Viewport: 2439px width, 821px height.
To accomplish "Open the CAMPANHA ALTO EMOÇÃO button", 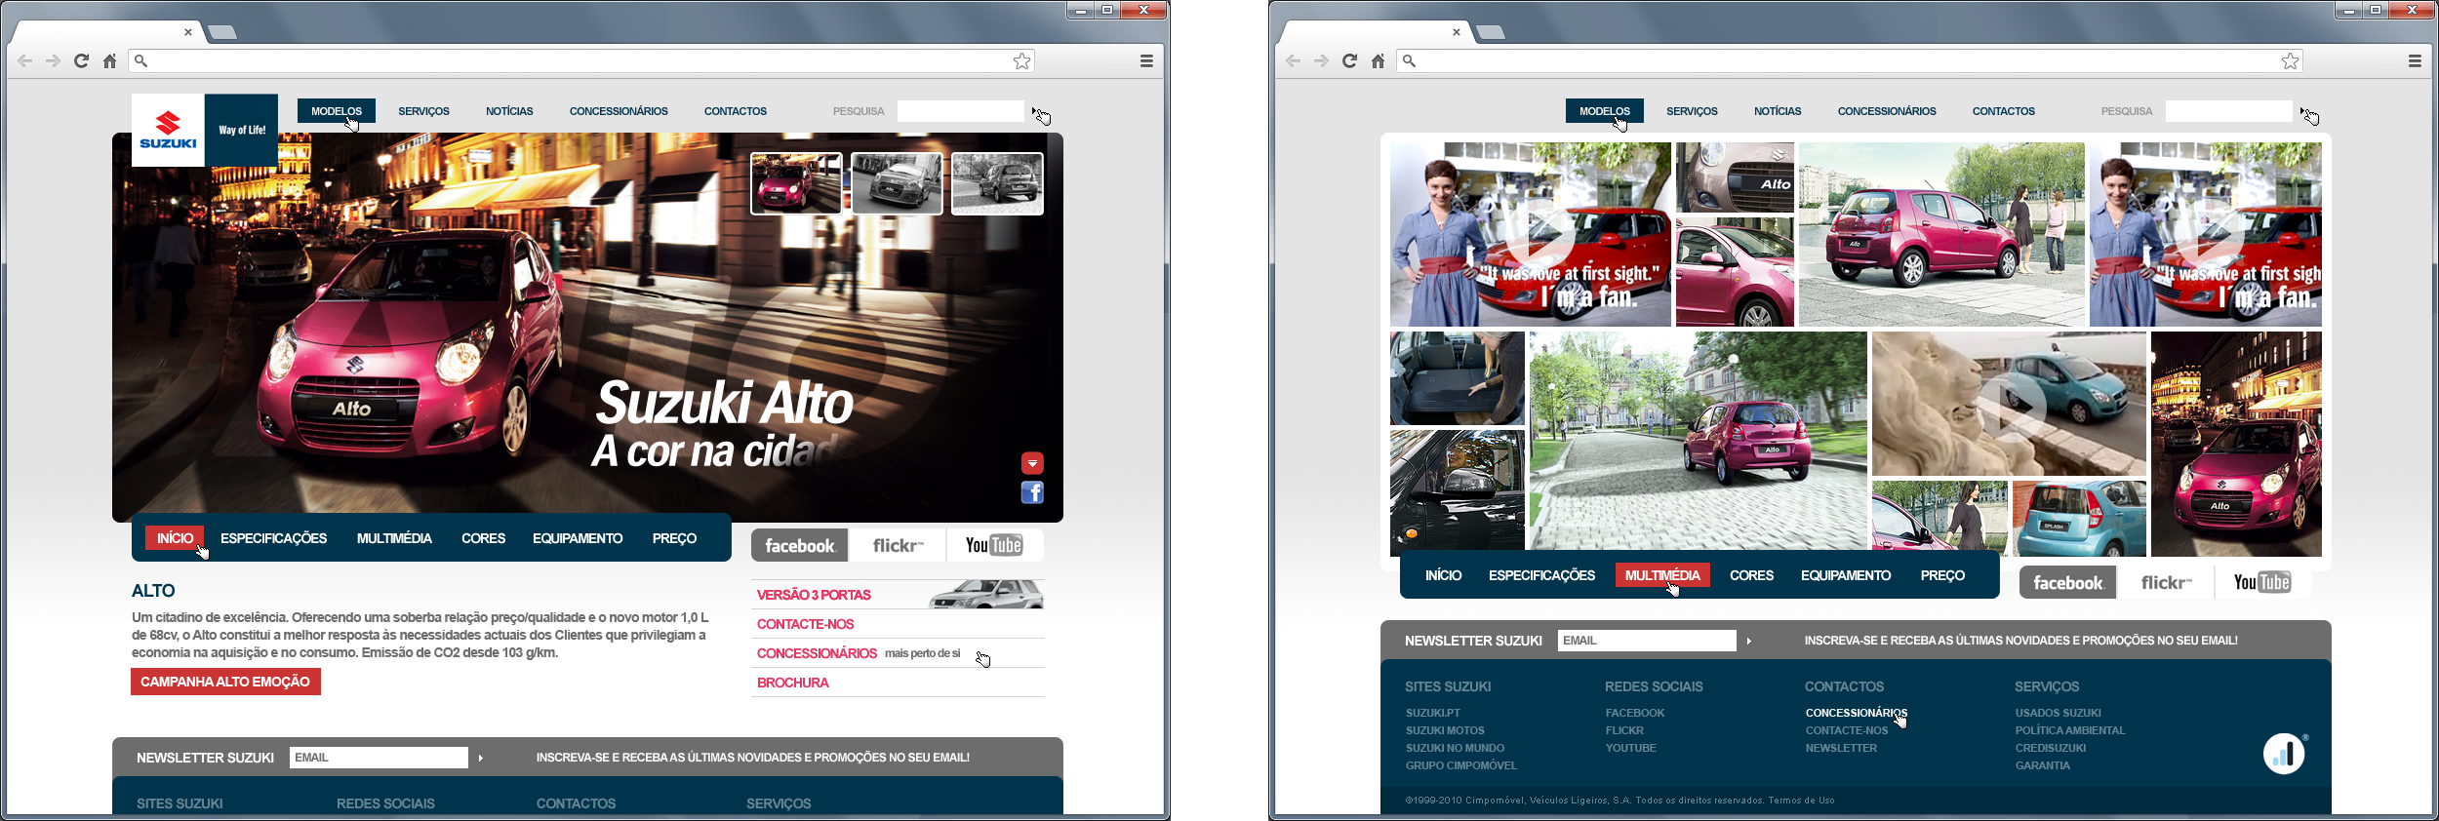I will tap(225, 682).
